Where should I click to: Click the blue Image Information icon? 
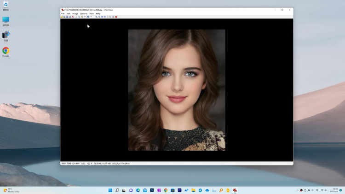point(88,17)
